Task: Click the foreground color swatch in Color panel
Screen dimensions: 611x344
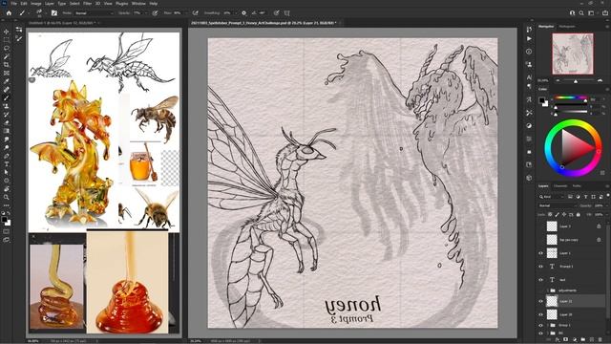Action: point(541,100)
